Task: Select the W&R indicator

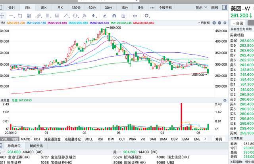Action: point(133,139)
